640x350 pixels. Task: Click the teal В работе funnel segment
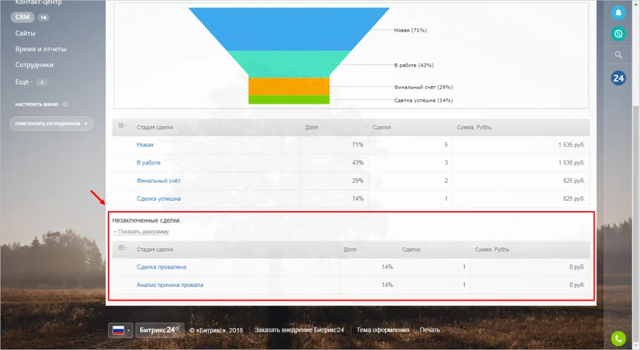coord(289,64)
